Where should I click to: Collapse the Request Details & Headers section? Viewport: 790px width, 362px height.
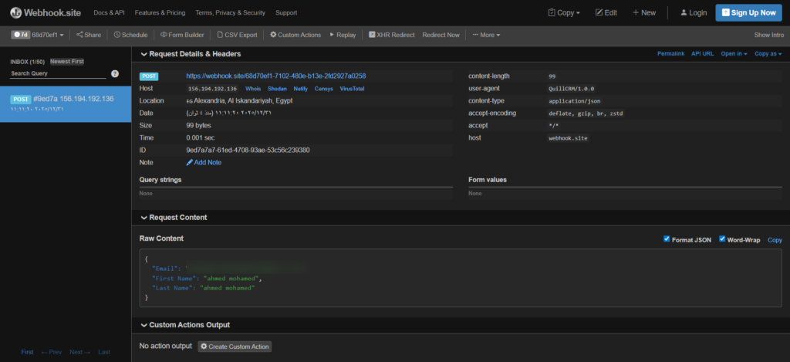coord(143,54)
